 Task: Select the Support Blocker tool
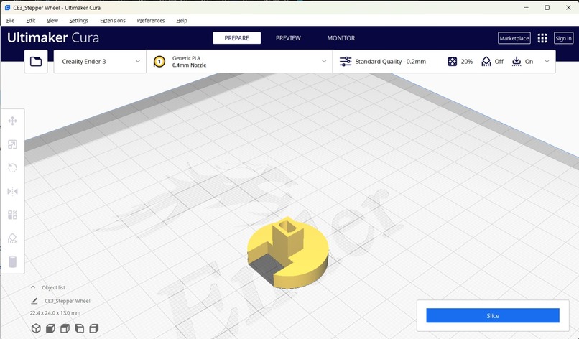coord(12,238)
